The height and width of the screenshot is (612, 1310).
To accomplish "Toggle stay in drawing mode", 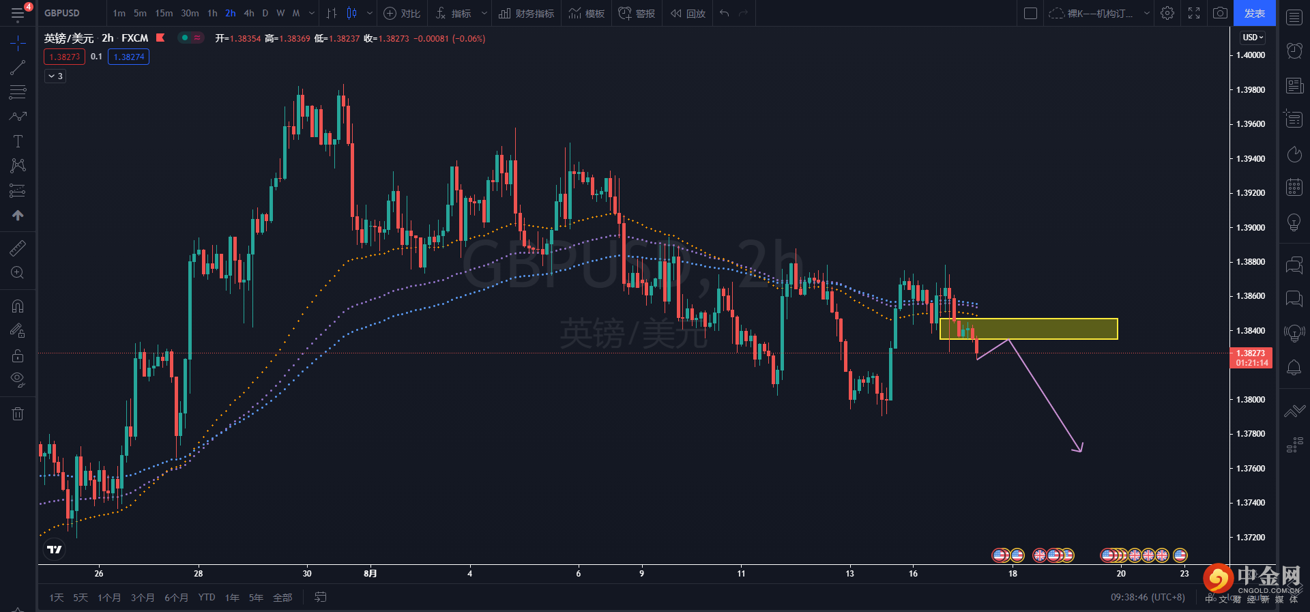I will [x=18, y=331].
